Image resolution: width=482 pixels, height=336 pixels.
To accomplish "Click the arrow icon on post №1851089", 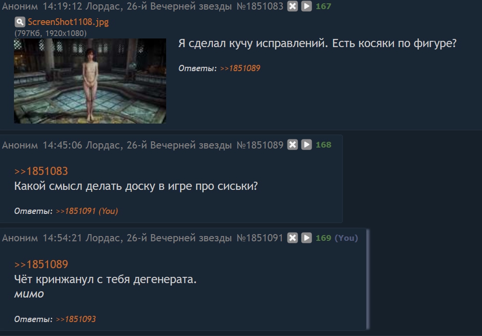I will click(x=306, y=145).
